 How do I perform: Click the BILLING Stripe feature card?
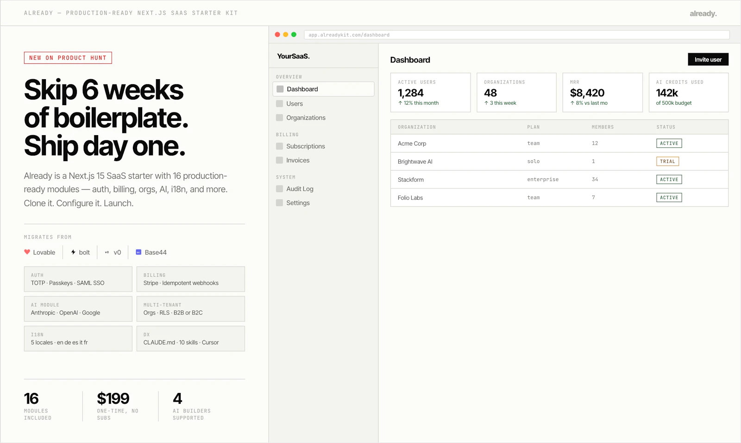(191, 279)
